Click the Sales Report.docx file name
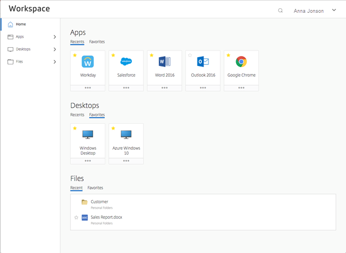Viewport: 346px width, 253px height. (x=106, y=217)
